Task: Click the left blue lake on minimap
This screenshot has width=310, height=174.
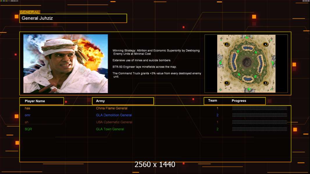Action: 234,62
